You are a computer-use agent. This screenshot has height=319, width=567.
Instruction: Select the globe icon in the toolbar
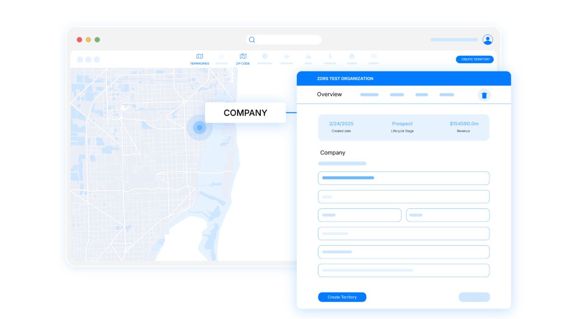click(265, 56)
